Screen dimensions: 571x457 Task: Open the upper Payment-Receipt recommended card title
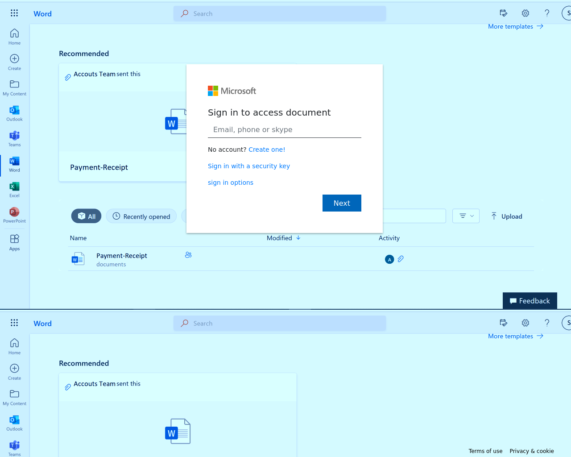coord(99,167)
